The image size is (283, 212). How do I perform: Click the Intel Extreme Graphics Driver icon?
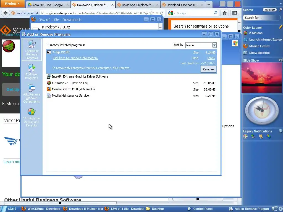(49, 77)
